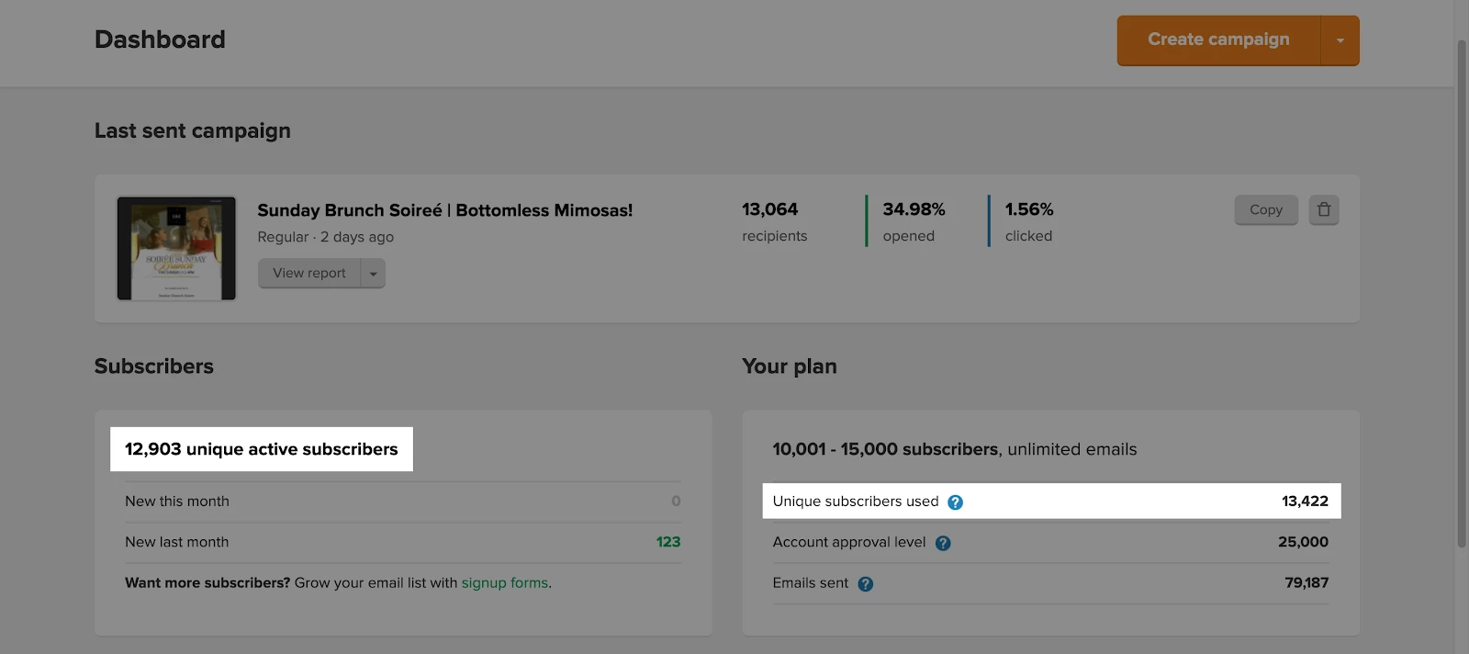Click the View report button
1469x654 pixels.
click(x=309, y=273)
